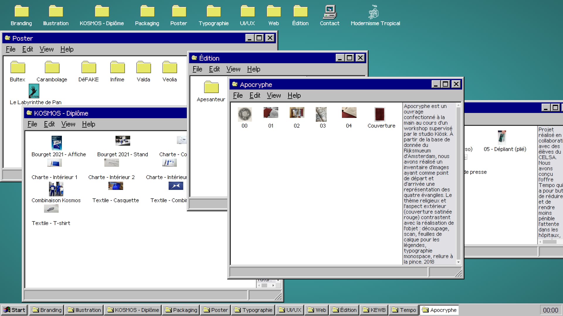Open the Bourget 2021 - Affiche file
The width and height of the screenshot is (563, 316).
(57, 143)
